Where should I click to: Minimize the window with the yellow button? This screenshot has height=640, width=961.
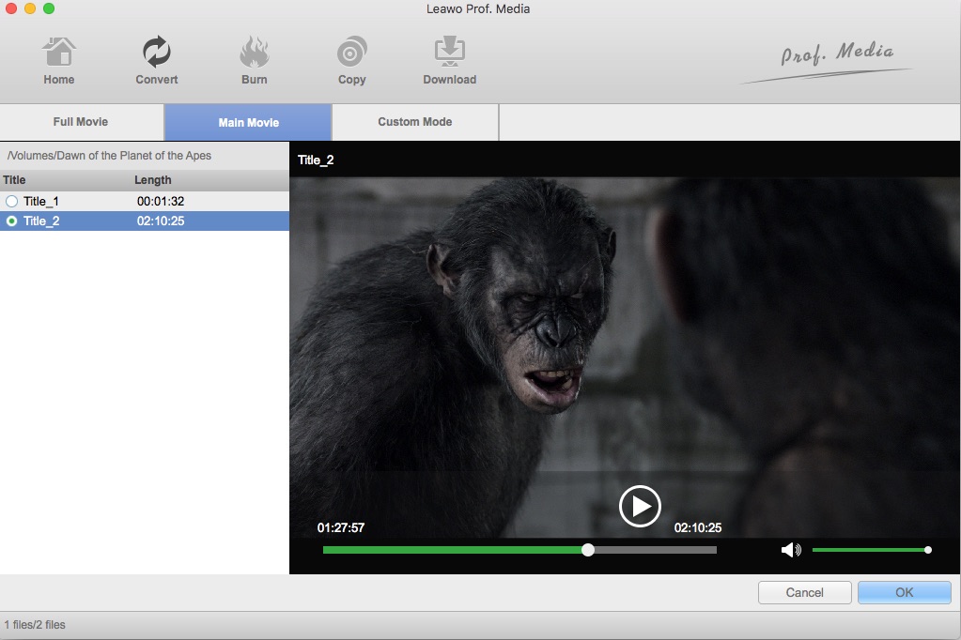[x=30, y=8]
